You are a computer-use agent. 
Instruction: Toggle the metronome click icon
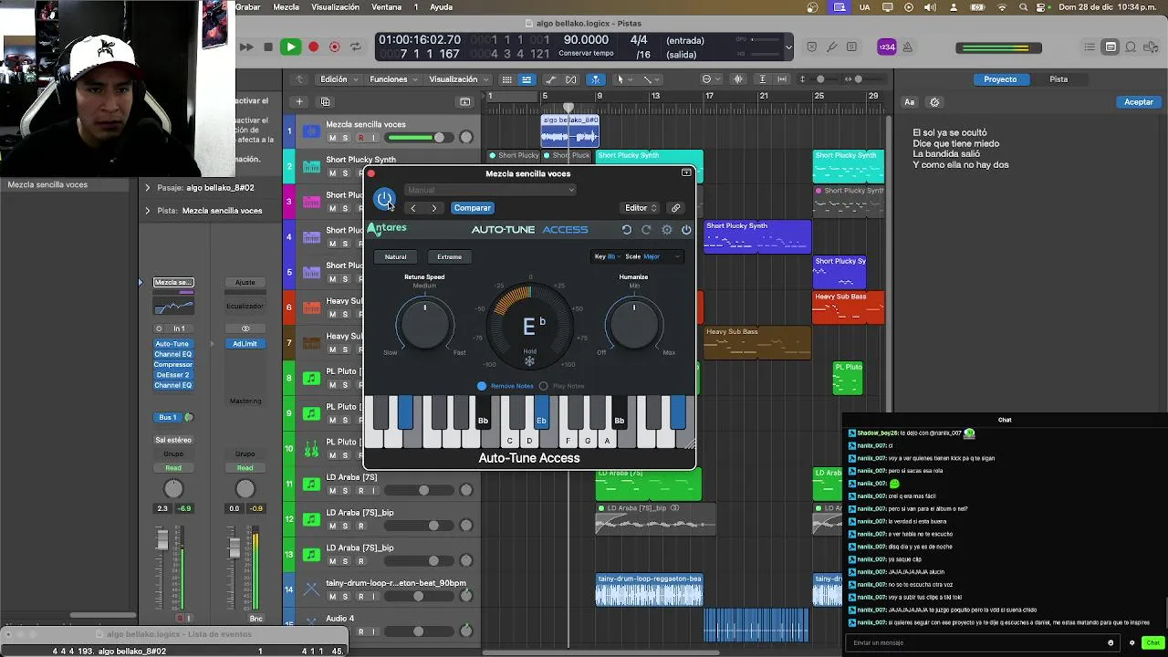(910, 47)
